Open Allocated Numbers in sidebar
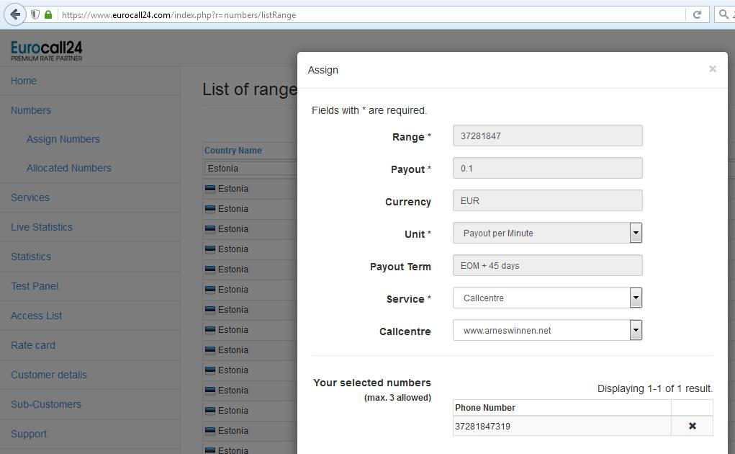This screenshot has height=454, width=735. coord(69,168)
